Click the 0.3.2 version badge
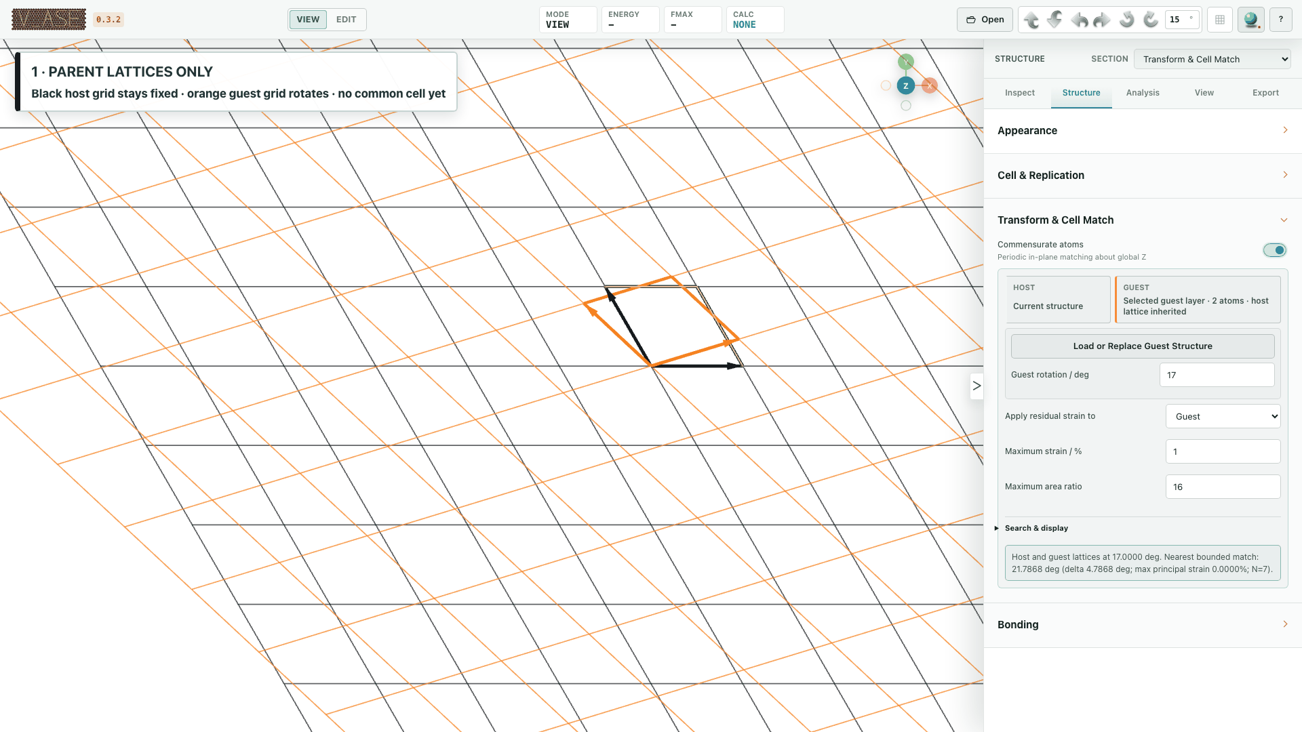The image size is (1302, 732). tap(108, 20)
